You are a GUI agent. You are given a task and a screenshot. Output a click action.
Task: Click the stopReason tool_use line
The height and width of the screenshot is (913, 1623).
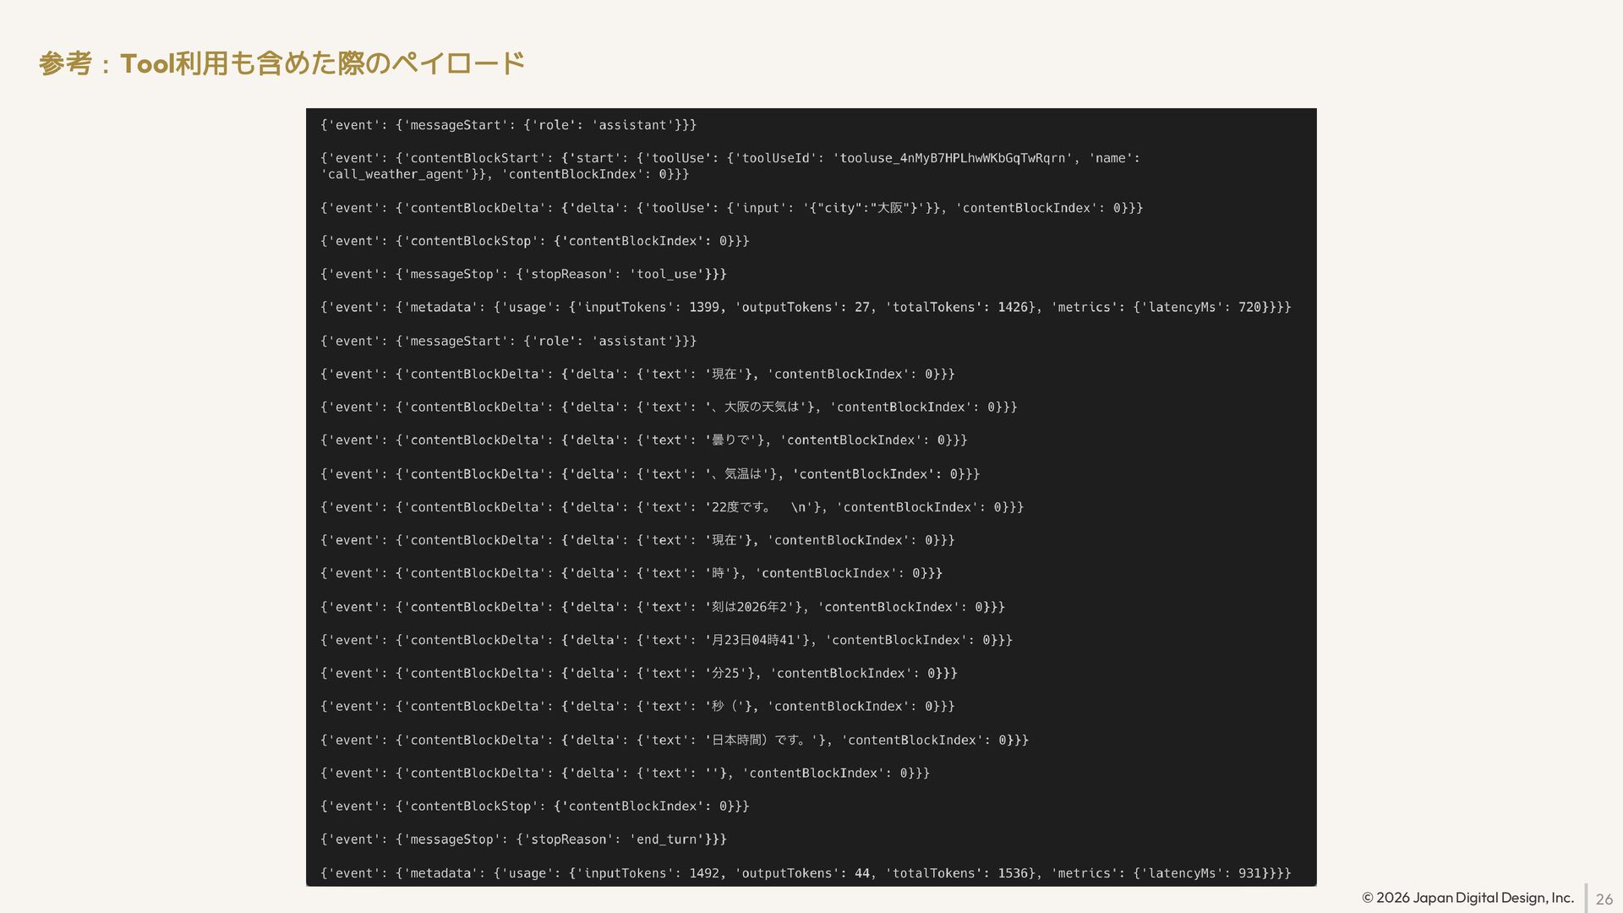(x=523, y=274)
